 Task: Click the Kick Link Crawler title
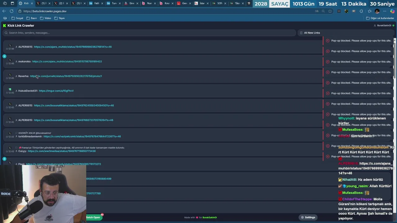click(x=21, y=25)
